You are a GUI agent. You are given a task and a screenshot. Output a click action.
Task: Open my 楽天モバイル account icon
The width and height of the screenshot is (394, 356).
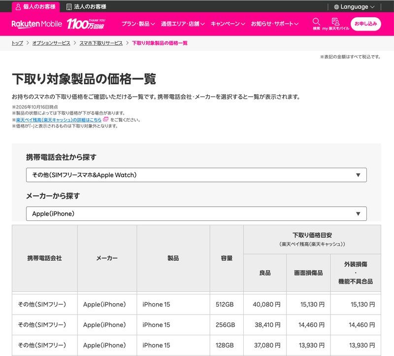point(335,22)
